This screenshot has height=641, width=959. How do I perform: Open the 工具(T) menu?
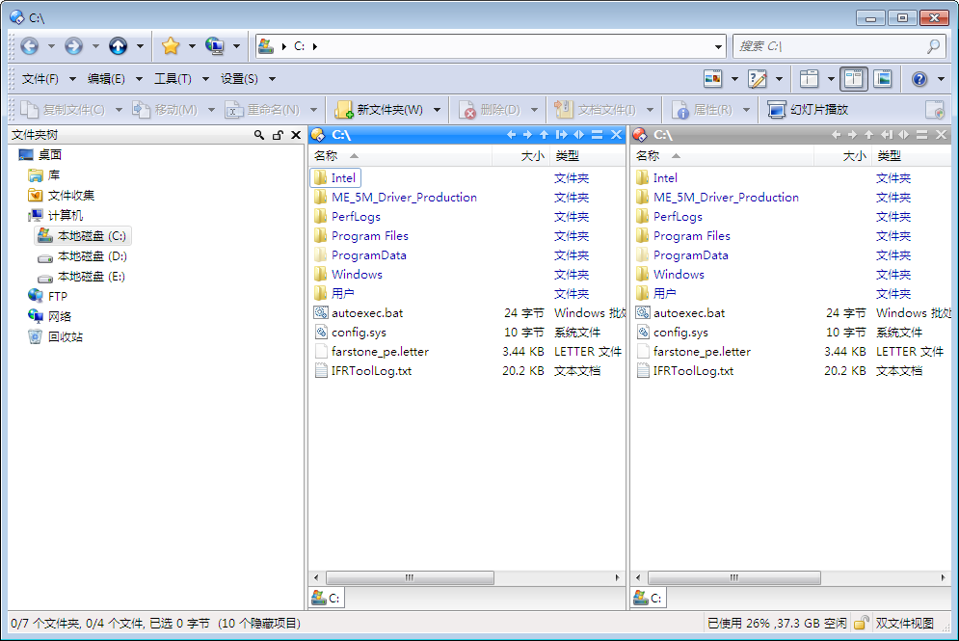(173, 79)
